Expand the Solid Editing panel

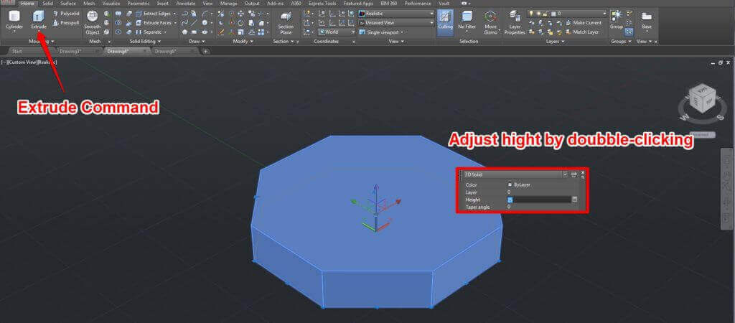coord(144,41)
